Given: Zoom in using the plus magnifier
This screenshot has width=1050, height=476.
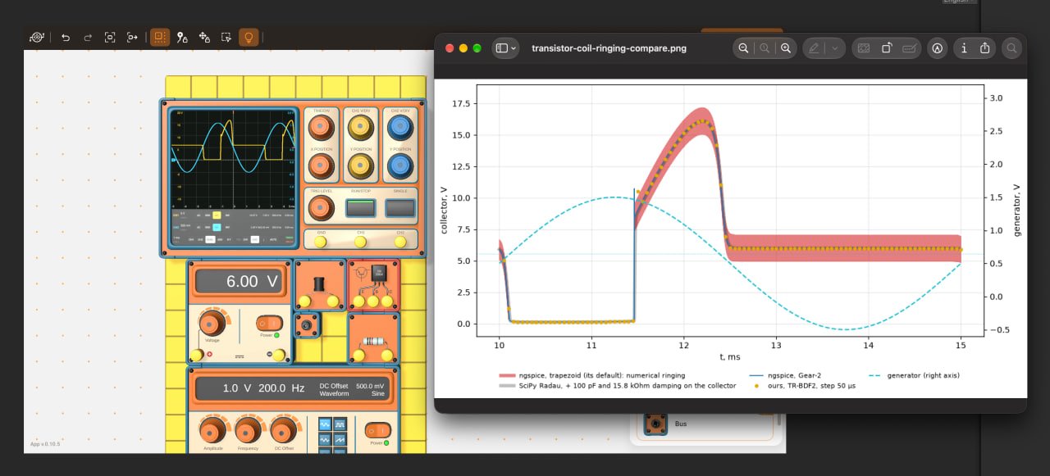Looking at the screenshot, I should [786, 48].
